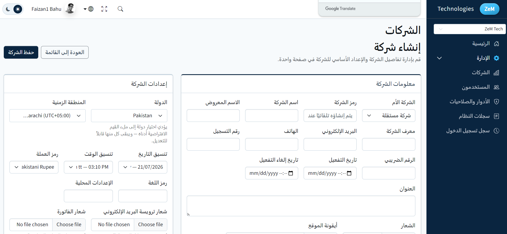Click the الرقم الضريبي input field
The image size is (507, 234).
(388, 173)
